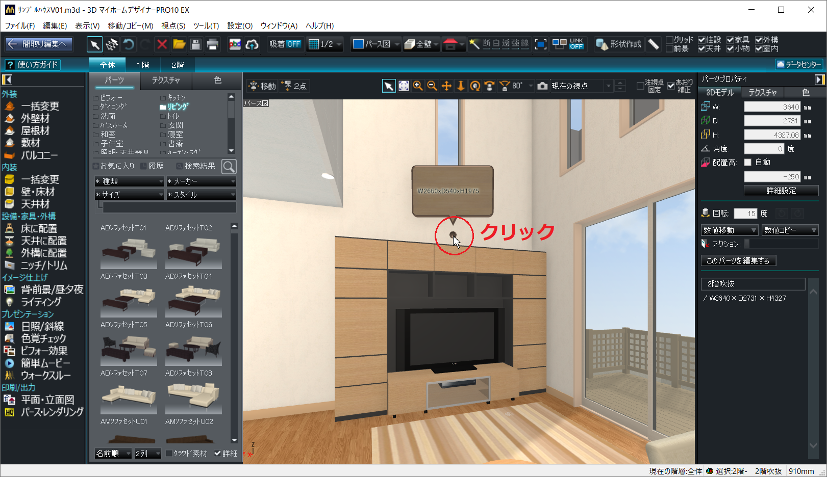
Task: Click the open folder icon in toolbar
Action: [x=179, y=44]
